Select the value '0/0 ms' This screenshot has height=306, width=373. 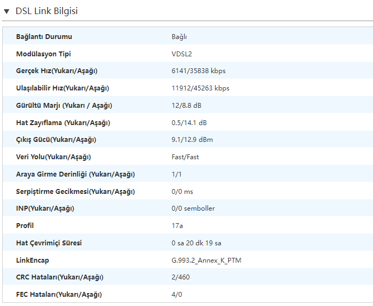182,192
